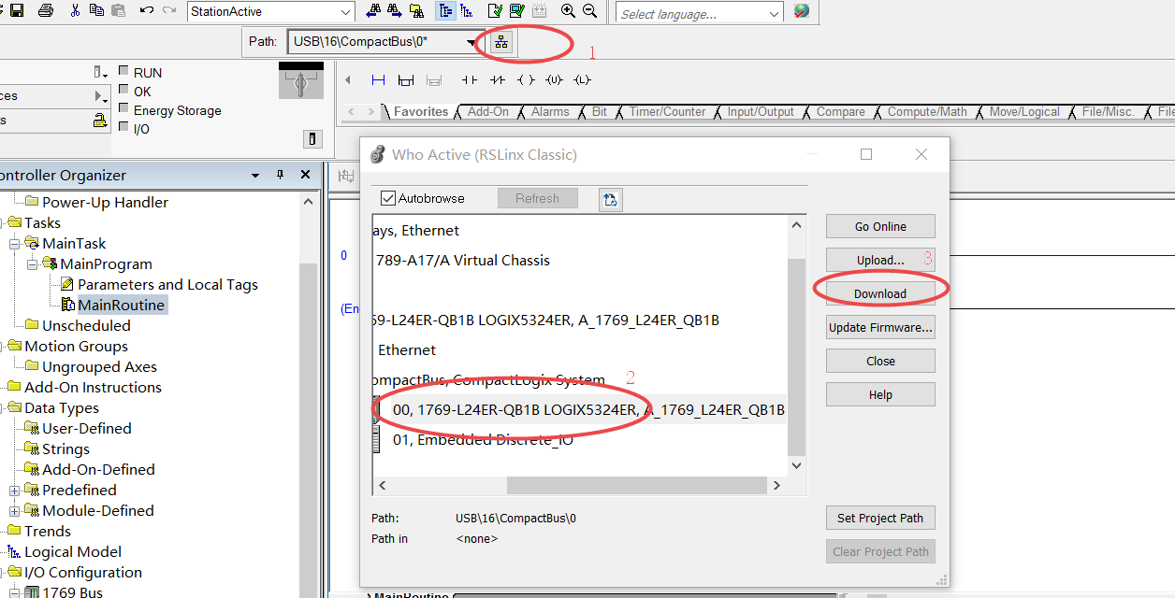The width and height of the screenshot is (1175, 598).
Task: Open the Path combo box dropdown
Action: (x=471, y=42)
